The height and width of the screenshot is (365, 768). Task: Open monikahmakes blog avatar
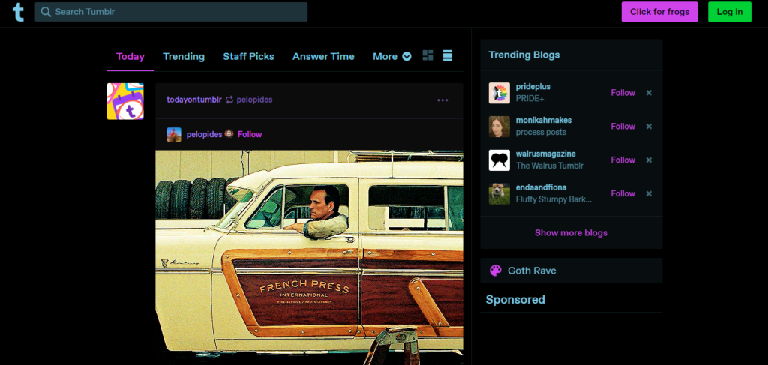coord(499,127)
